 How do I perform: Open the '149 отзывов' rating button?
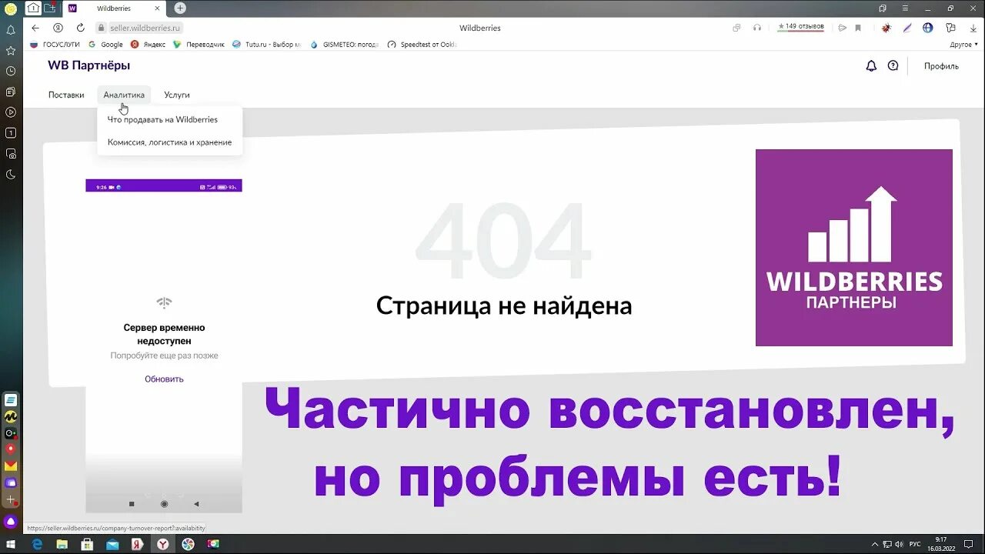click(x=800, y=27)
